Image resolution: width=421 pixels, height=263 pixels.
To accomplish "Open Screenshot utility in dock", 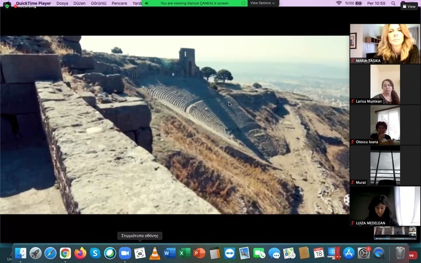I will click(140, 253).
